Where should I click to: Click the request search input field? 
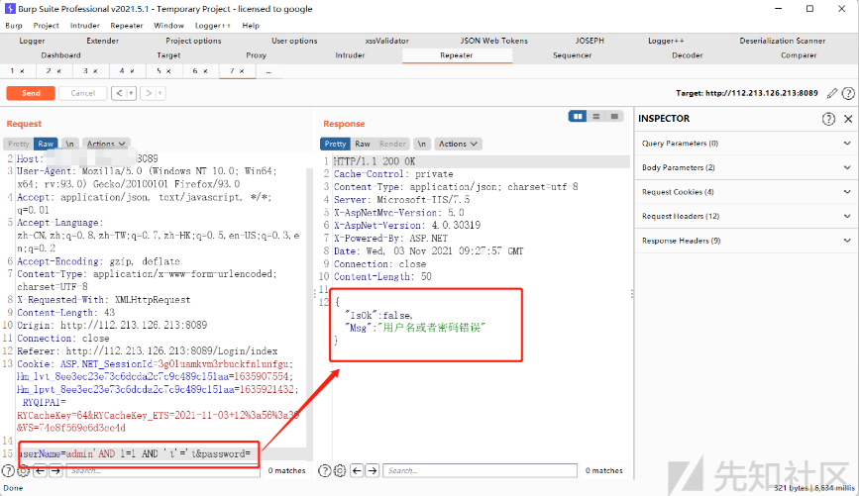click(x=162, y=471)
